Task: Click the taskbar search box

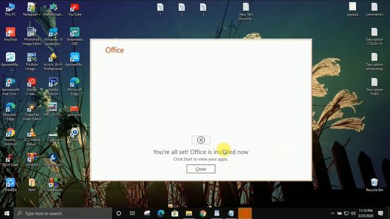Action: [x=63, y=214]
